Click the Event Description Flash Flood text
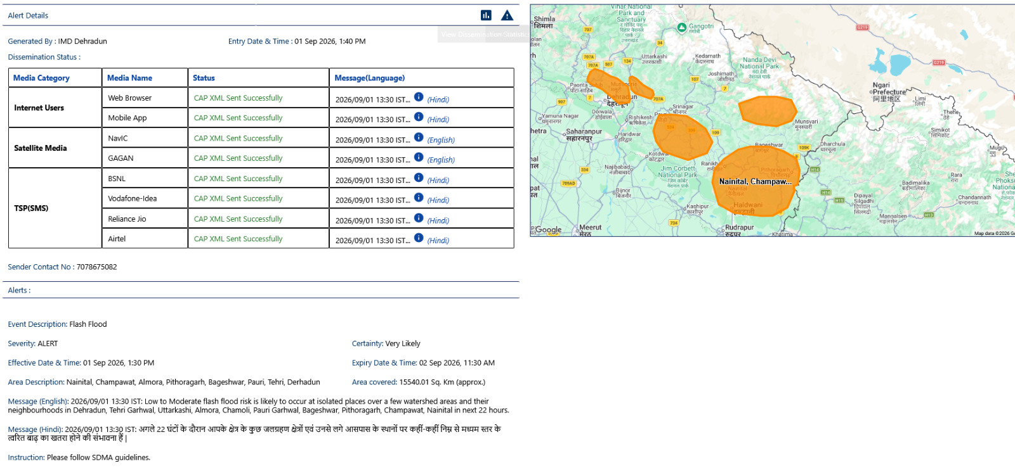This screenshot has height=470, width=1015. coord(57,324)
